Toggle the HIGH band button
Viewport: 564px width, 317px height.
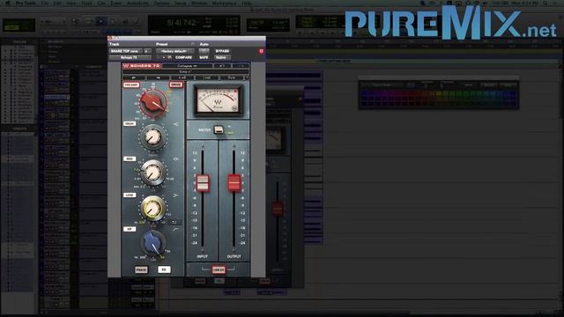tap(130, 124)
